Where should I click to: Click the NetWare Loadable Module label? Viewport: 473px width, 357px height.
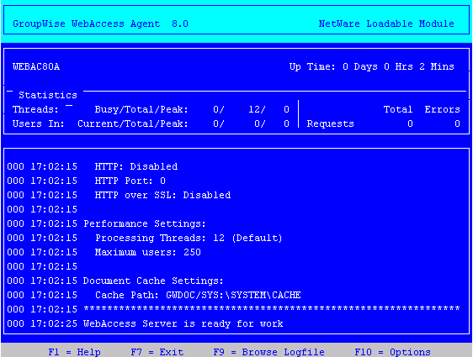386,24
